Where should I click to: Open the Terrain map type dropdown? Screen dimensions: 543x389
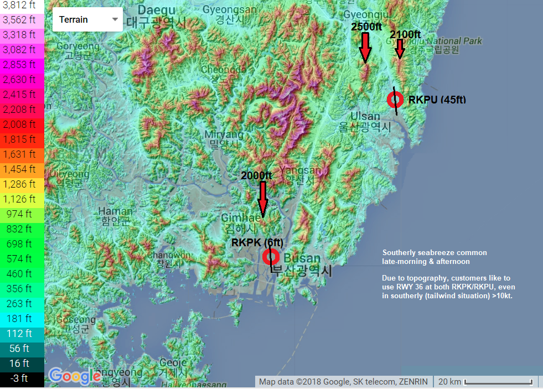[x=87, y=20]
